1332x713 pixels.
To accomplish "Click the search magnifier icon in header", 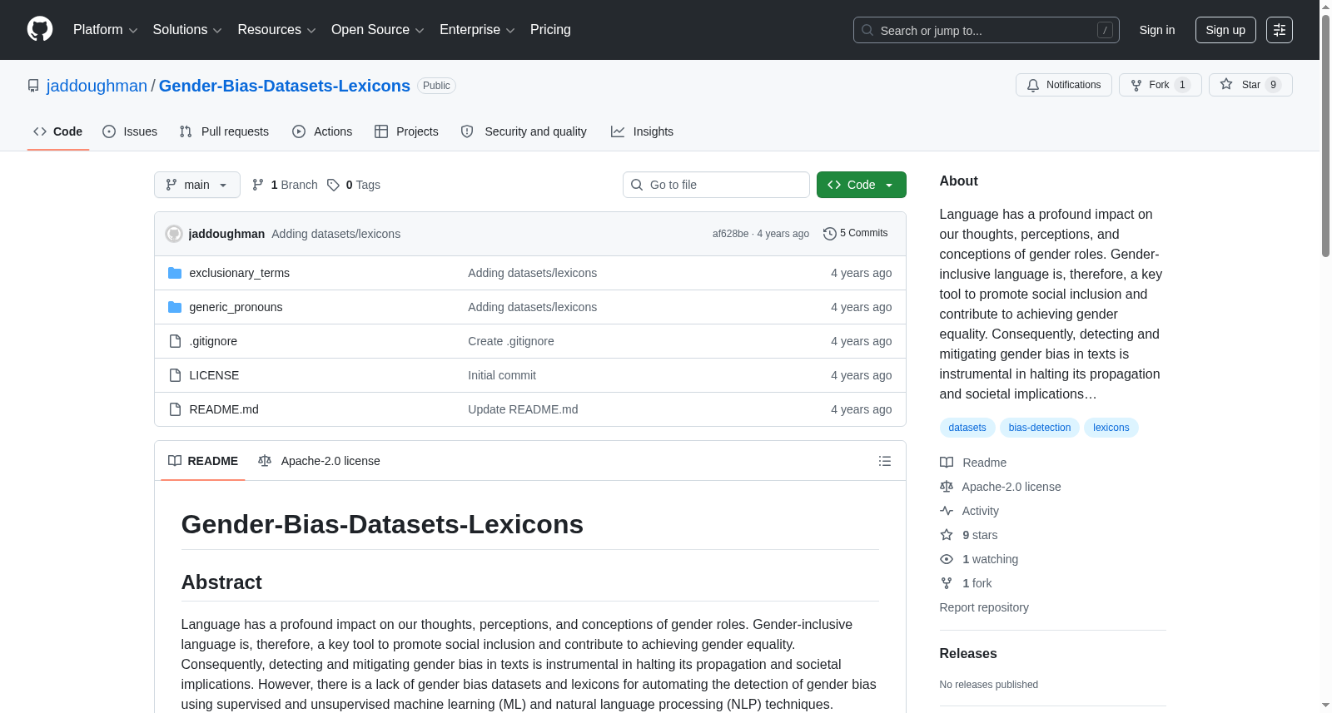I will [867, 30].
